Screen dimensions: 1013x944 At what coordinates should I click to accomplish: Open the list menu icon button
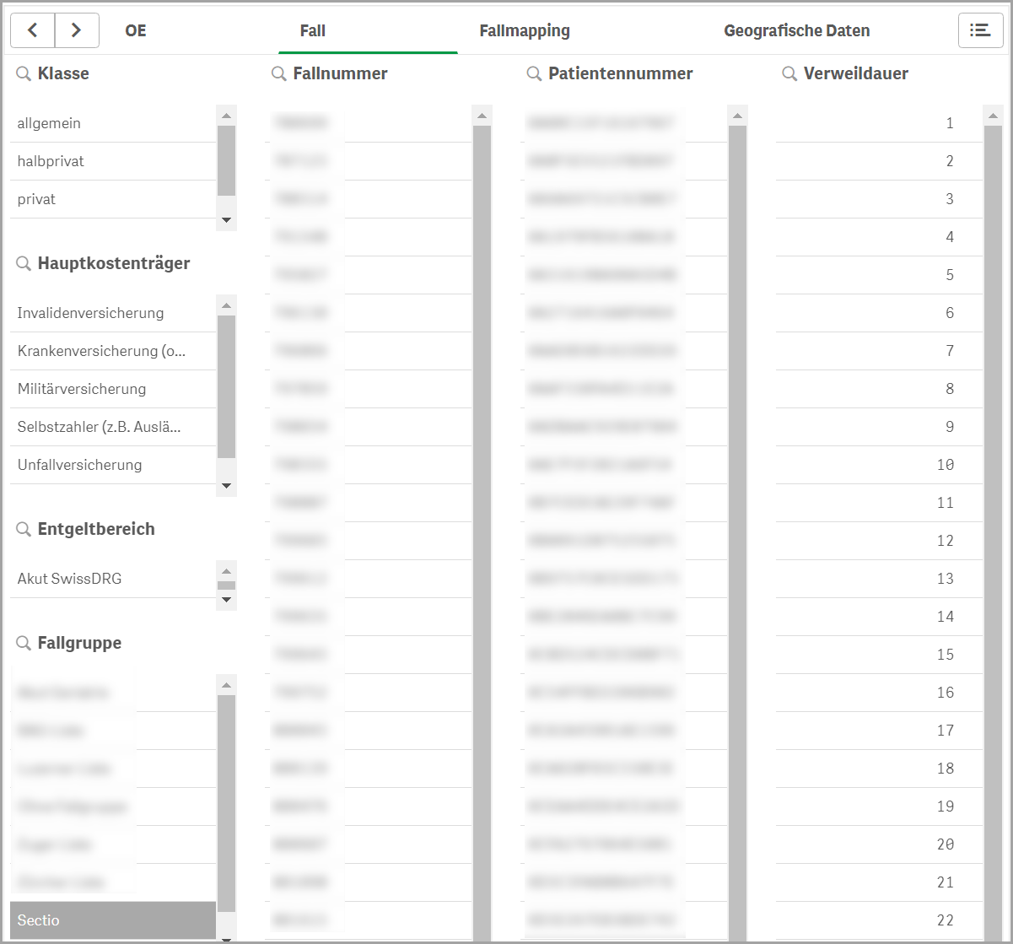pos(980,30)
